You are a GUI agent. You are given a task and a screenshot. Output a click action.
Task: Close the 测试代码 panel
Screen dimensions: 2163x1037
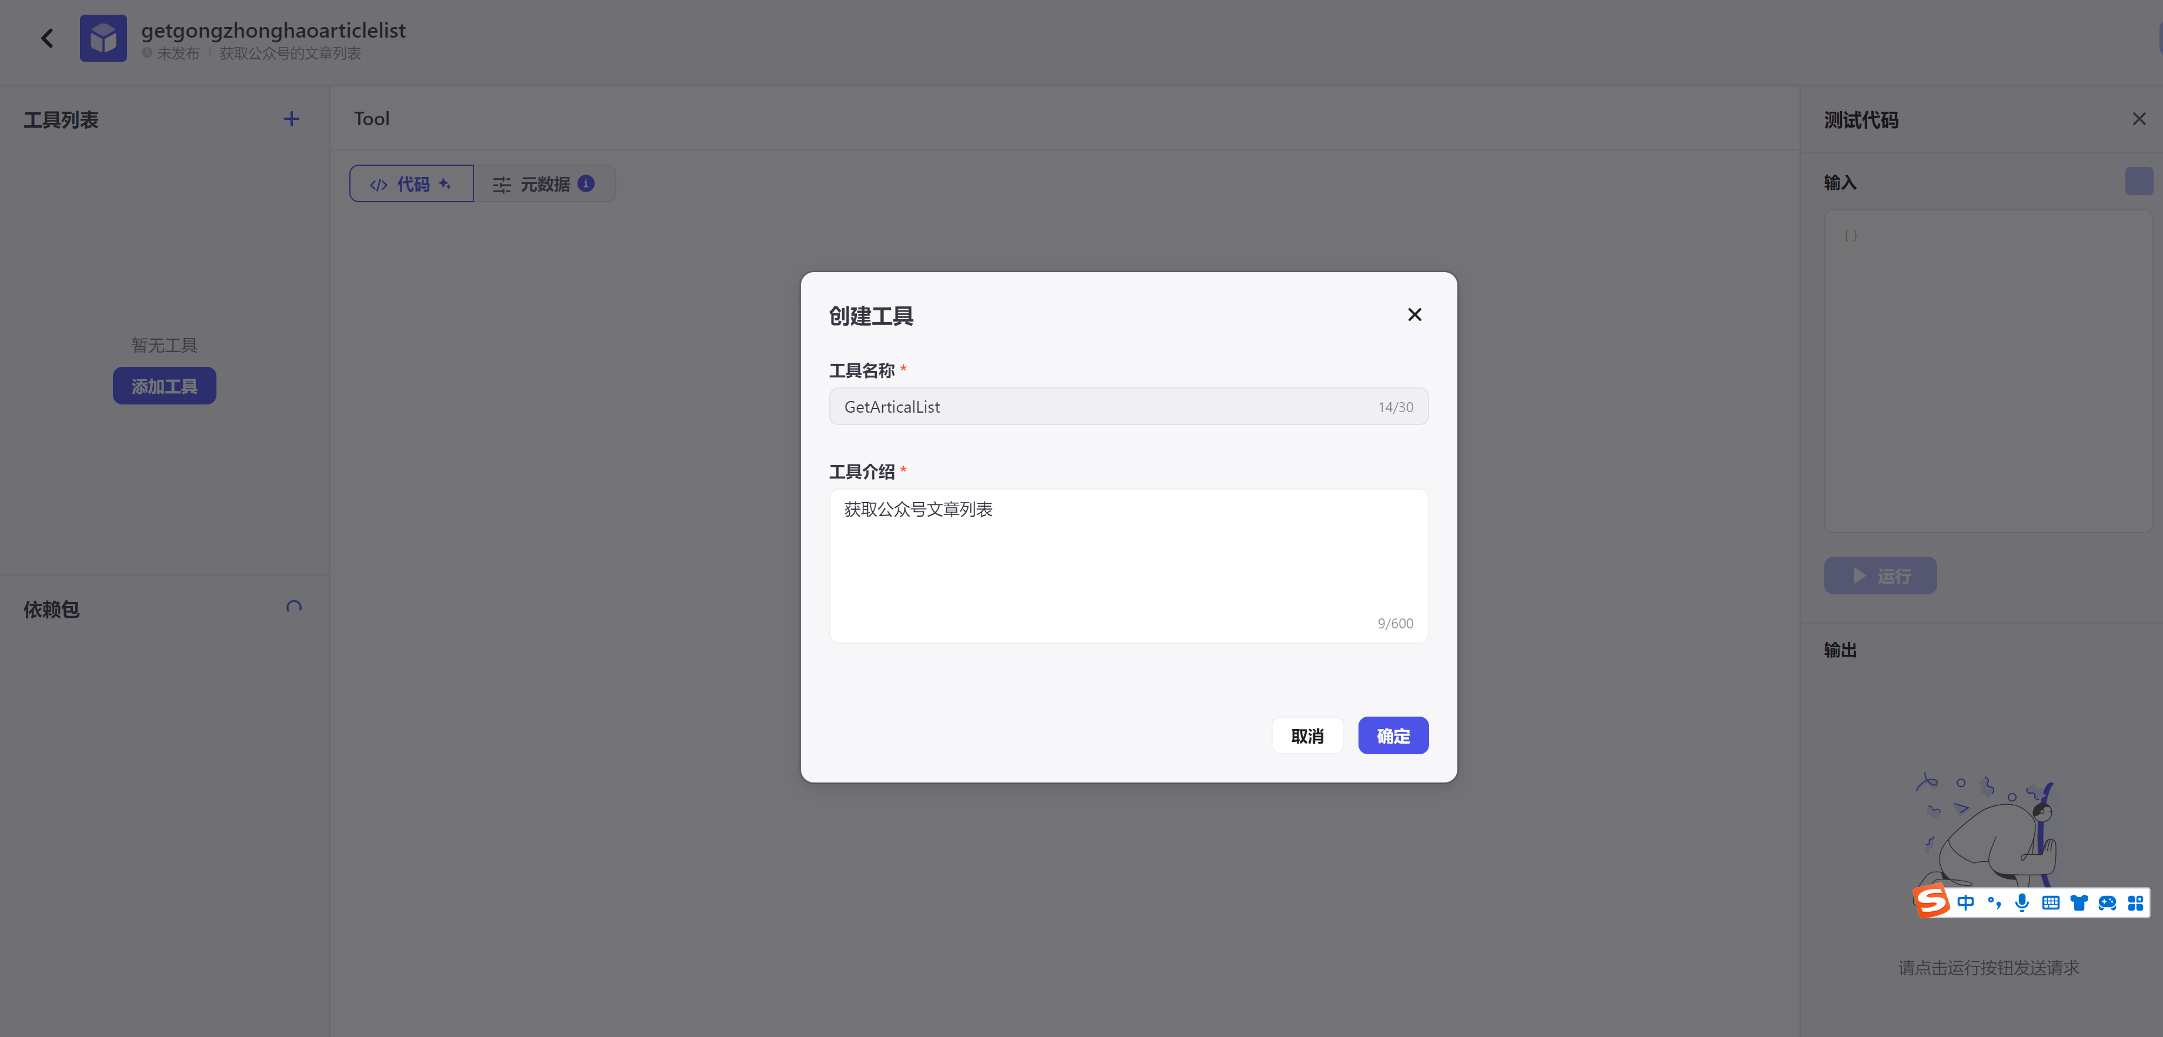2139,119
